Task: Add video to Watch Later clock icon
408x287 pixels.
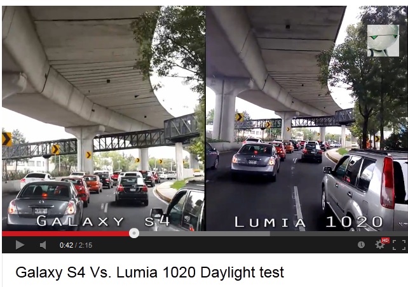Action: (x=361, y=244)
